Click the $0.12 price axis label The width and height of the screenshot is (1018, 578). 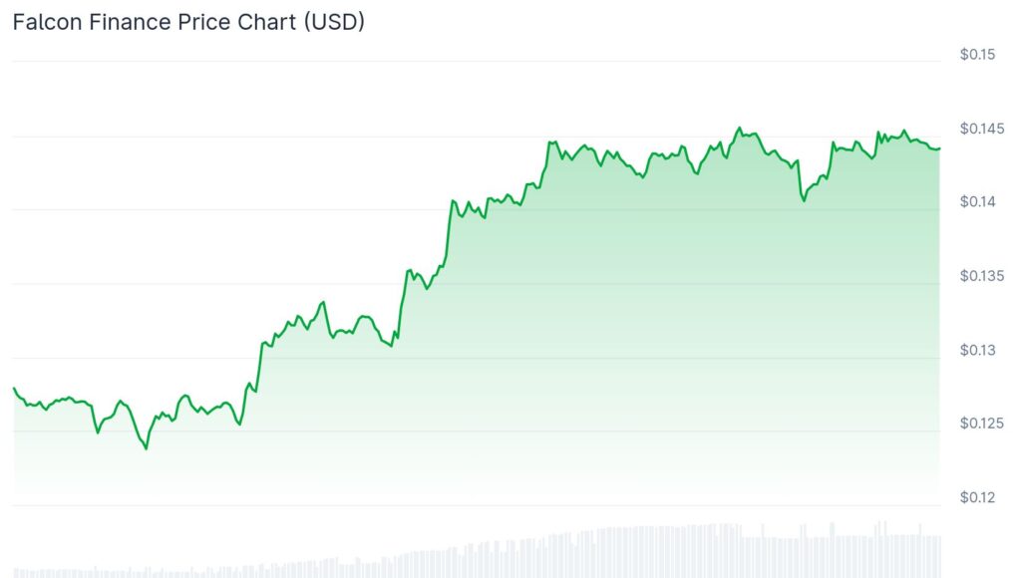[977, 497]
